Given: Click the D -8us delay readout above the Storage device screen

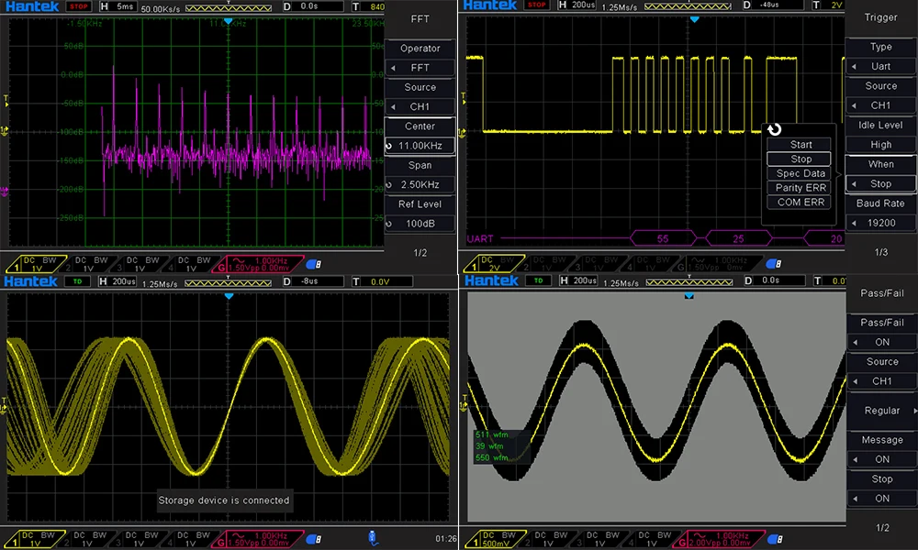Looking at the screenshot, I should click(313, 281).
